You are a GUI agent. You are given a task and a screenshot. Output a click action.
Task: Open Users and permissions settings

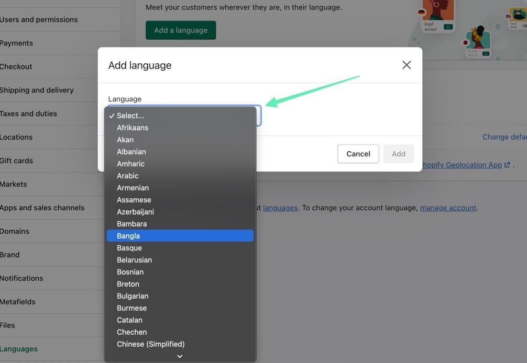coord(39,19)
